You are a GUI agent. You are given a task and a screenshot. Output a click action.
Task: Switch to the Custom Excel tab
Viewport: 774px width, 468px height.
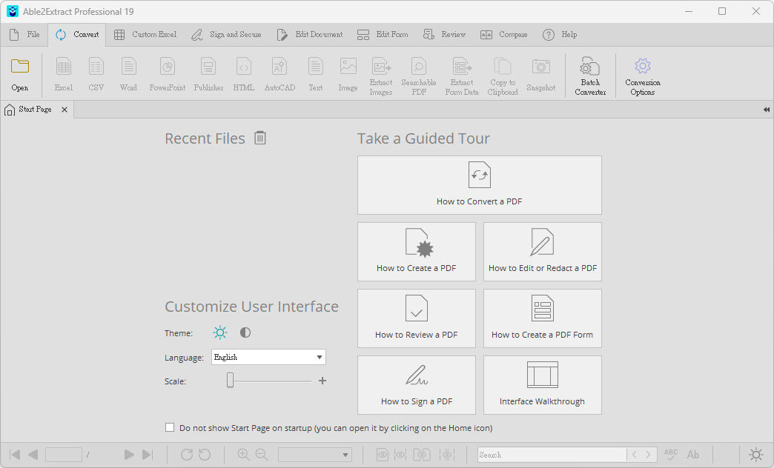pyautogui.click(x=145, y=34)
